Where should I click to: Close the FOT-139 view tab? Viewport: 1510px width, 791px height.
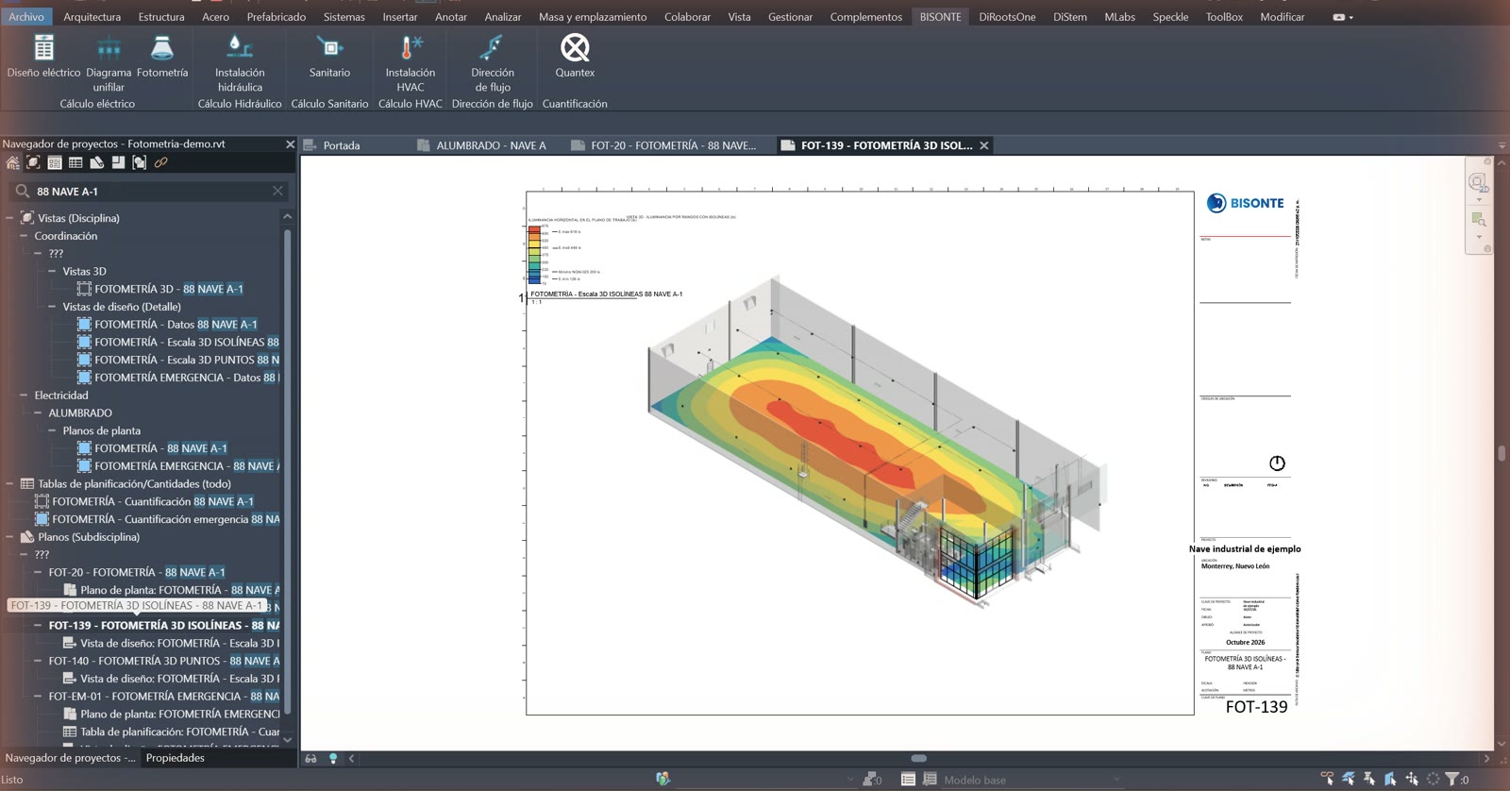click(x=984, y=145)
